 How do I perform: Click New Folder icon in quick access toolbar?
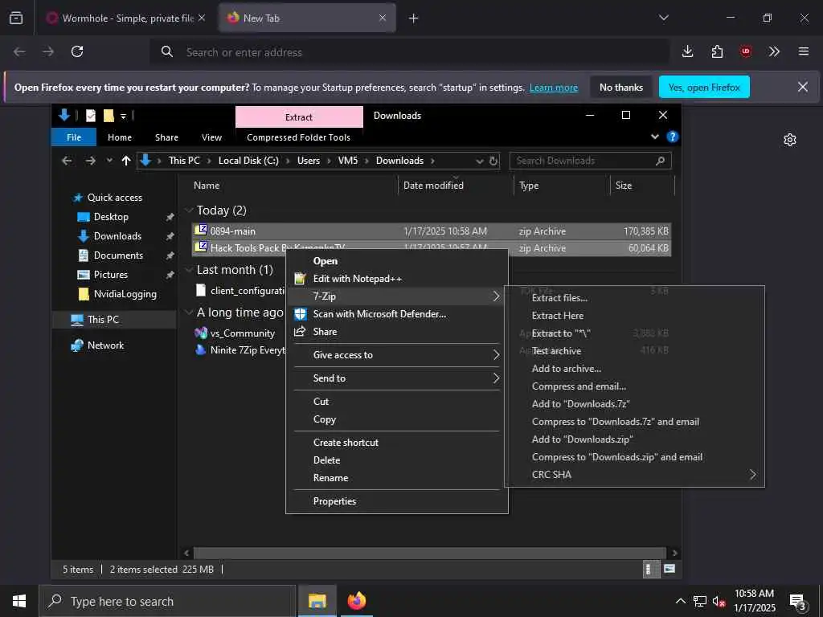[109, 116]
